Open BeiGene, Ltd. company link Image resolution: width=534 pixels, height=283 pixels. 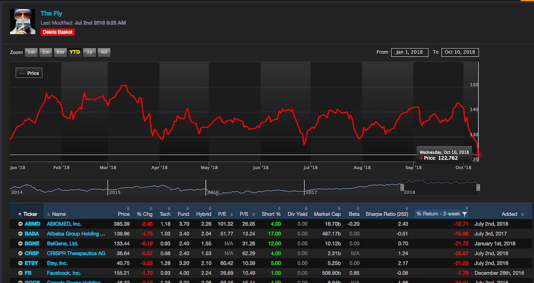coord(62,244)
